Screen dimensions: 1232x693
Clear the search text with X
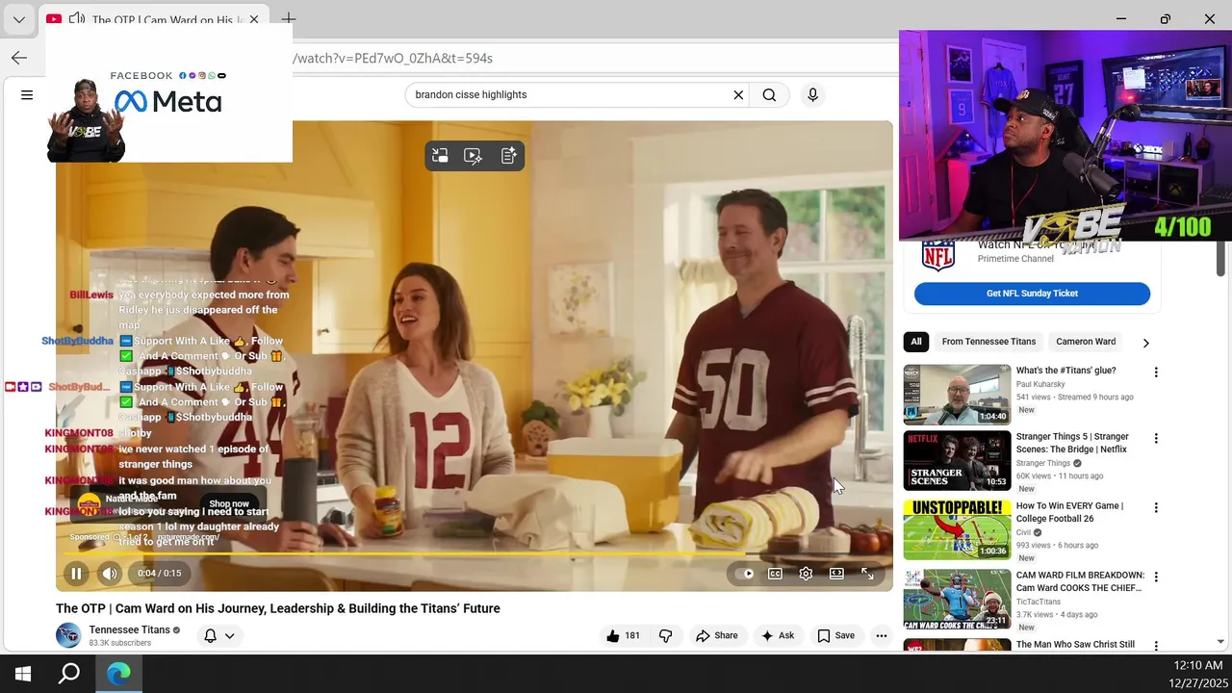click(x=738, y=94)
